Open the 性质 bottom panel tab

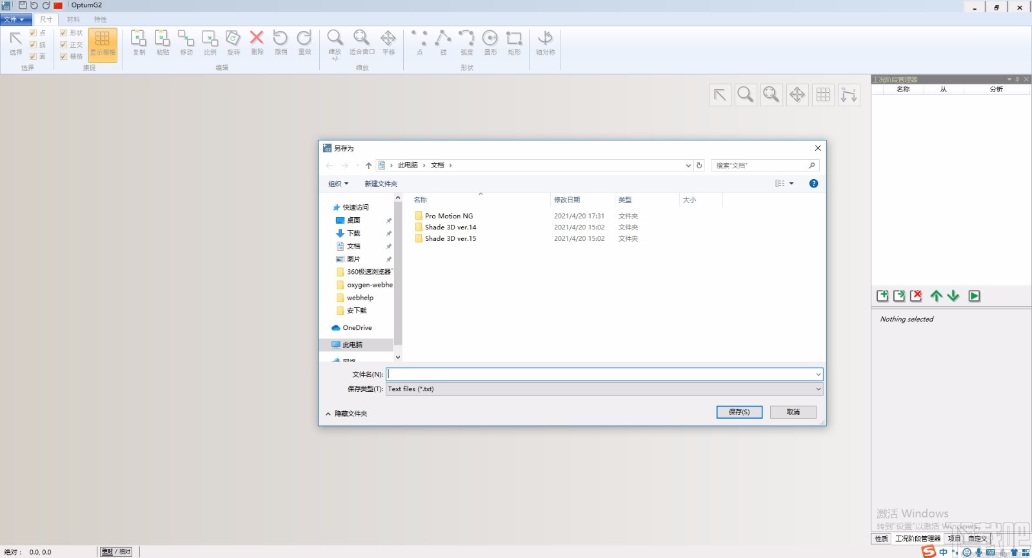pyautogui.click(x=881, y=539)
